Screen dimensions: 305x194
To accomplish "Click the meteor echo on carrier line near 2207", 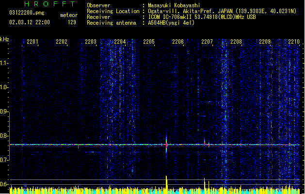I will point(205,143).
